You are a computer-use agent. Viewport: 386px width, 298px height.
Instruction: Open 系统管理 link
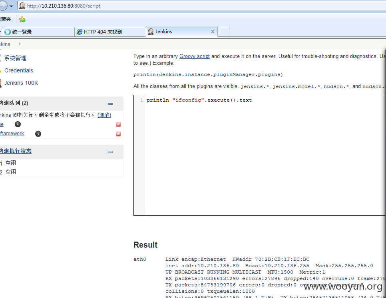point(15,58)
